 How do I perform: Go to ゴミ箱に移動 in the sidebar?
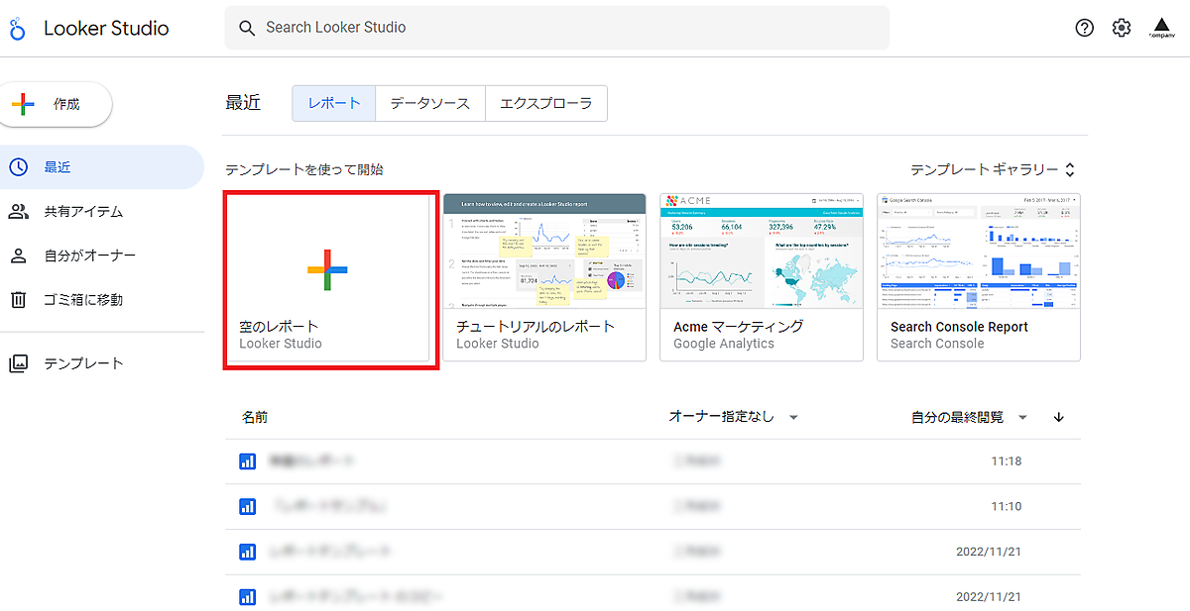pos(83,299)
